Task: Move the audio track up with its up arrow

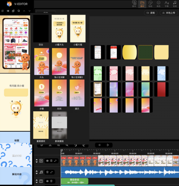Action: coord(37,171)
